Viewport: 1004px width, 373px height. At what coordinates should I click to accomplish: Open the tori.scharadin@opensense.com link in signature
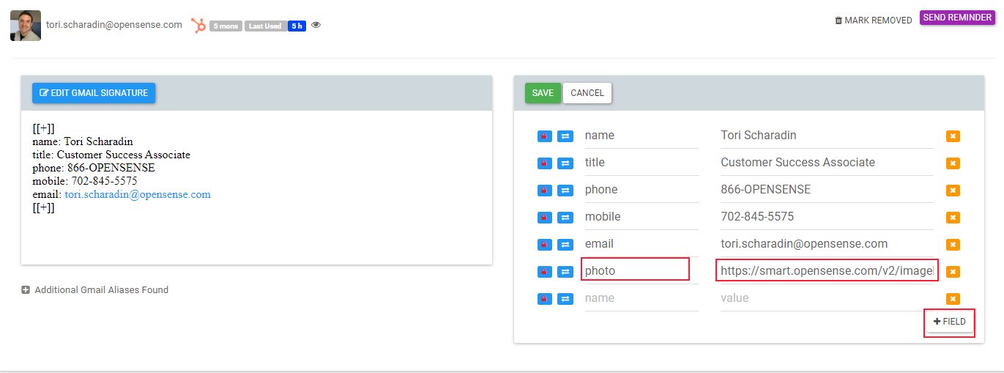tap(138, 194)
